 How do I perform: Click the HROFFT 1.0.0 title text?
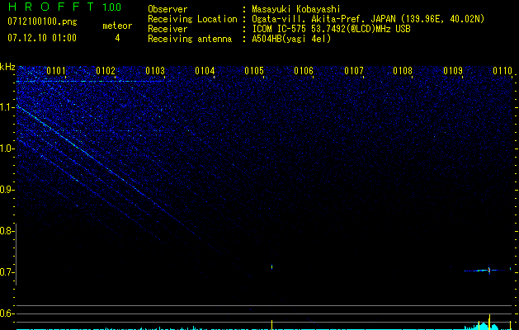tap(65, 7)
